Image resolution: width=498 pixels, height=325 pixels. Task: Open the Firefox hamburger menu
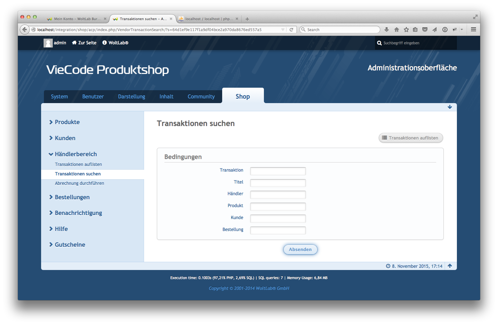pos(474,30)
